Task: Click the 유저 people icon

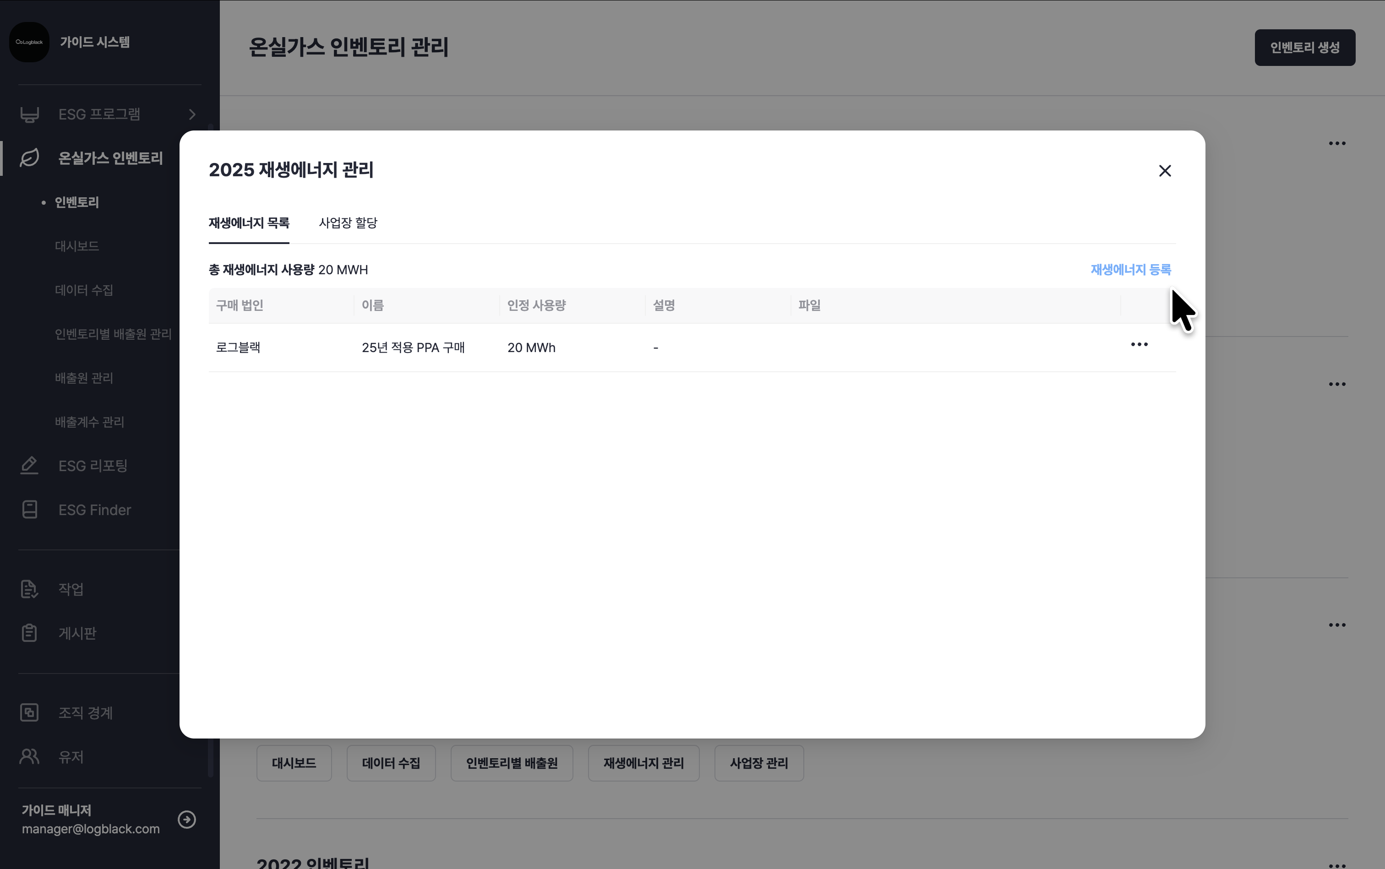Action: [29, 756]
